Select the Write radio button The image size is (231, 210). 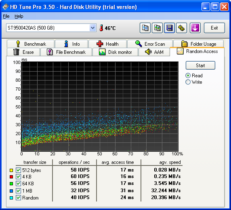coord(188,82)
